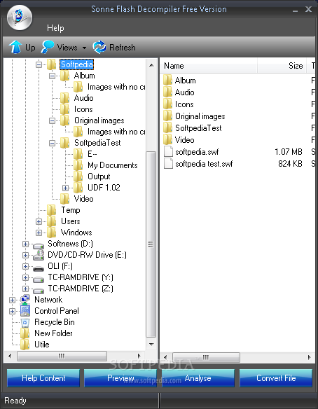Select the Temp folder icon in tree
318x409 pixels.
tap(52, 210)
